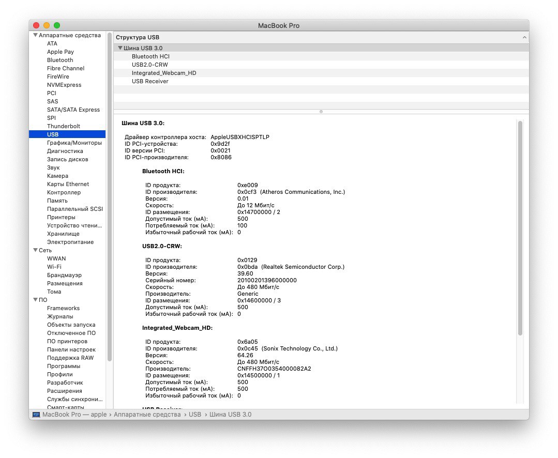Click the sidebar vertical scrollbar
The image size is (558, 458).
[109, 196]
